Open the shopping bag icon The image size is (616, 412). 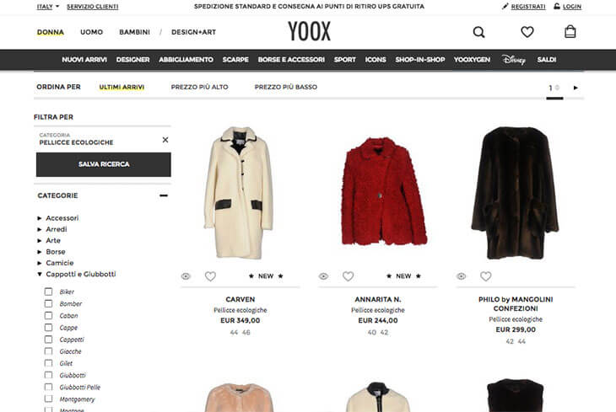[570, 31]
